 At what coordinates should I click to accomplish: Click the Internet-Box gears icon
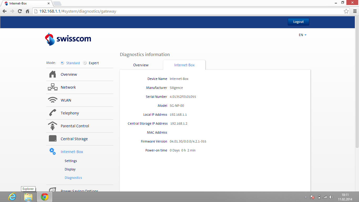53,151
